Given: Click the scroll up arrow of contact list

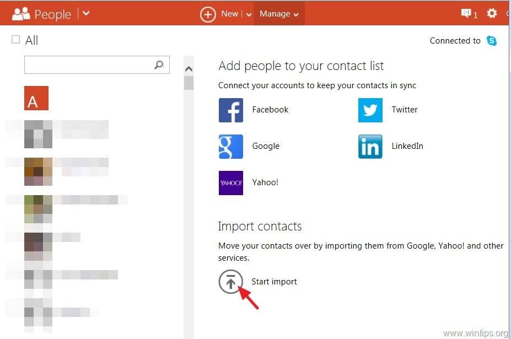Looking at the screenshot, I should (x=189, y=69).
